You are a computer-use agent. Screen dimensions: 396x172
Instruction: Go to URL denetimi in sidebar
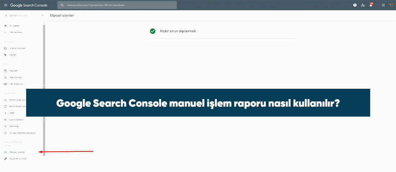coord(16,32)
